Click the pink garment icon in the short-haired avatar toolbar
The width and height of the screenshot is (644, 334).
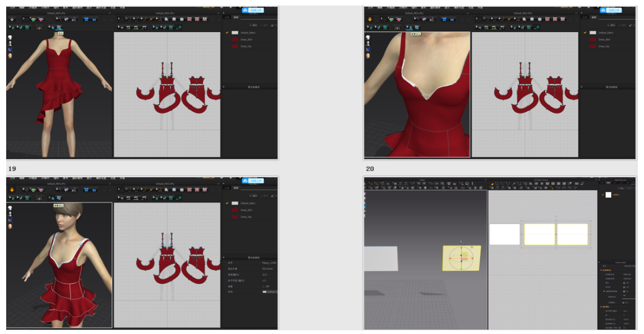pyautogui.click(x=41, y=190)
